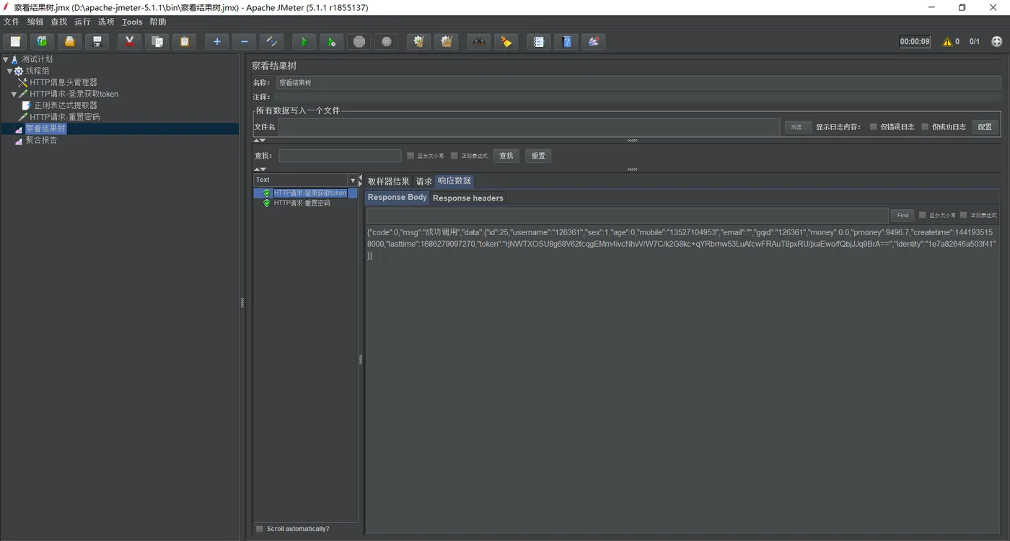Toggle the successes-only log checkbox
The image size is (1010, 541).
click(x=925, y=127)
